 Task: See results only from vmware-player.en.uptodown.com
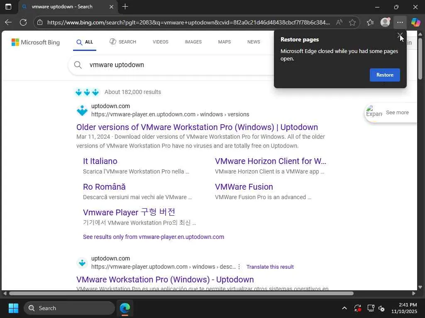pos(154,237)
